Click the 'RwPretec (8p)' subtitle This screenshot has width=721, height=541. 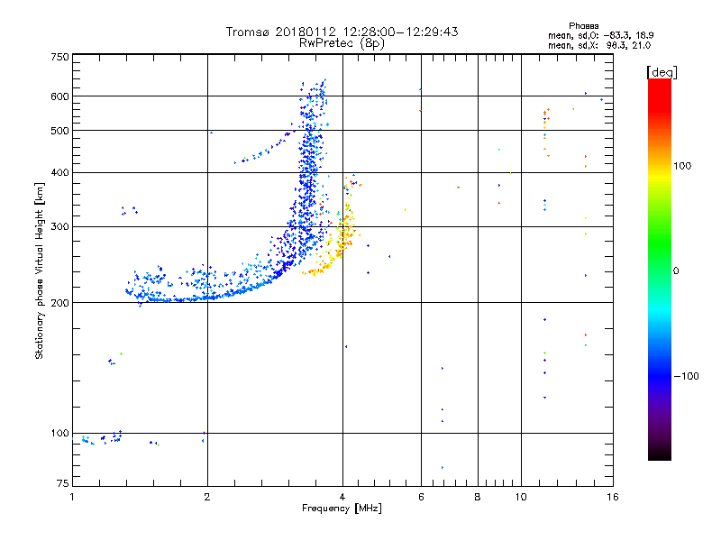tap(342, 43)
